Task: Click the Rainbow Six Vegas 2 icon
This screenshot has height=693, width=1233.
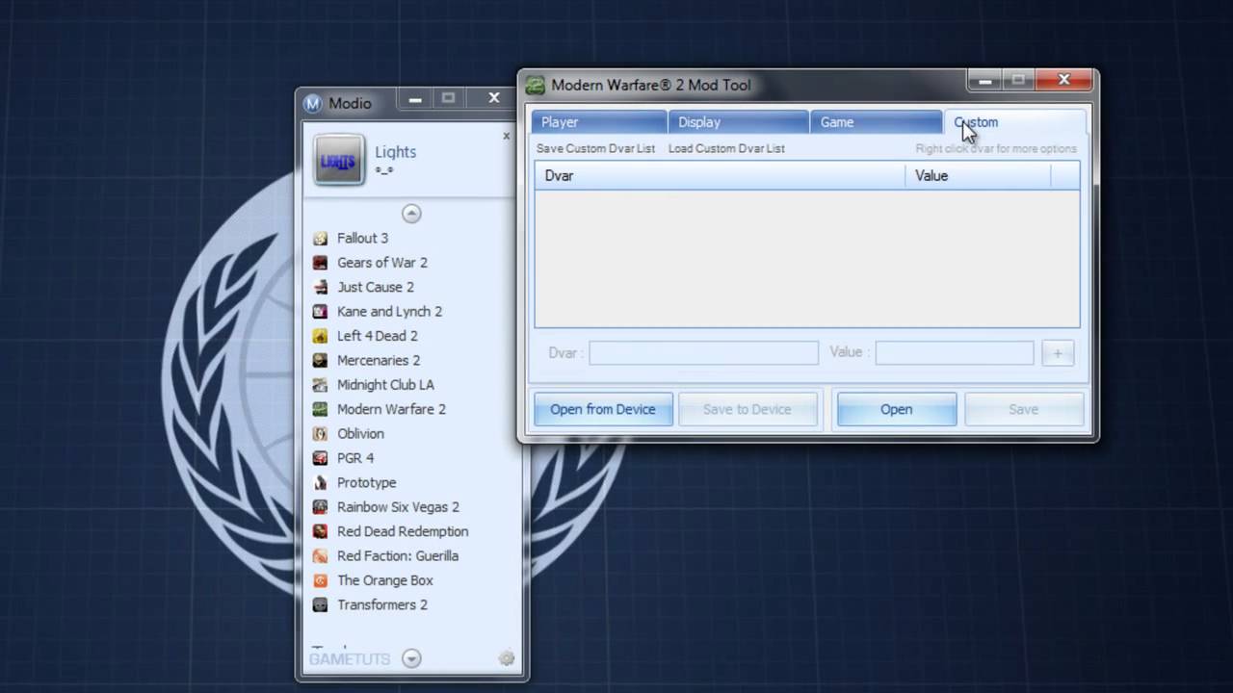Action: [320, 506]
